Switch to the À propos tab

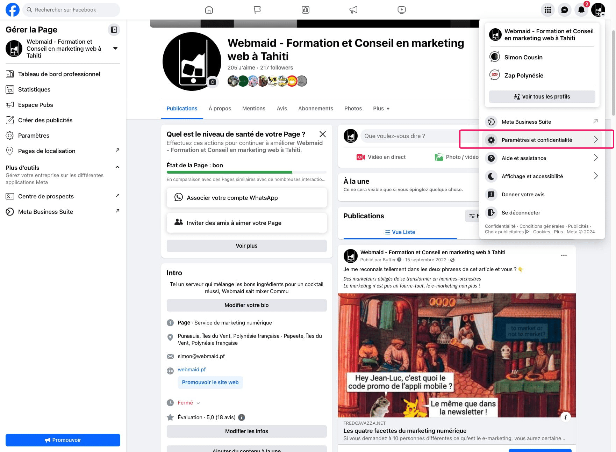pyautogui.click(x=220, y=109)
